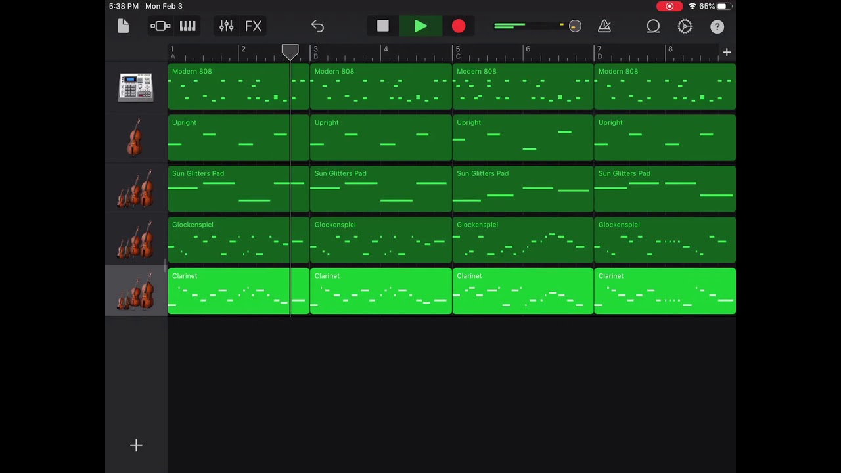
Task: Select the Clarinet track icon
Action: point(135,291)
